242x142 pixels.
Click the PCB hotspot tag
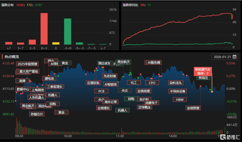pyautogui.click(x=101, y=91)
